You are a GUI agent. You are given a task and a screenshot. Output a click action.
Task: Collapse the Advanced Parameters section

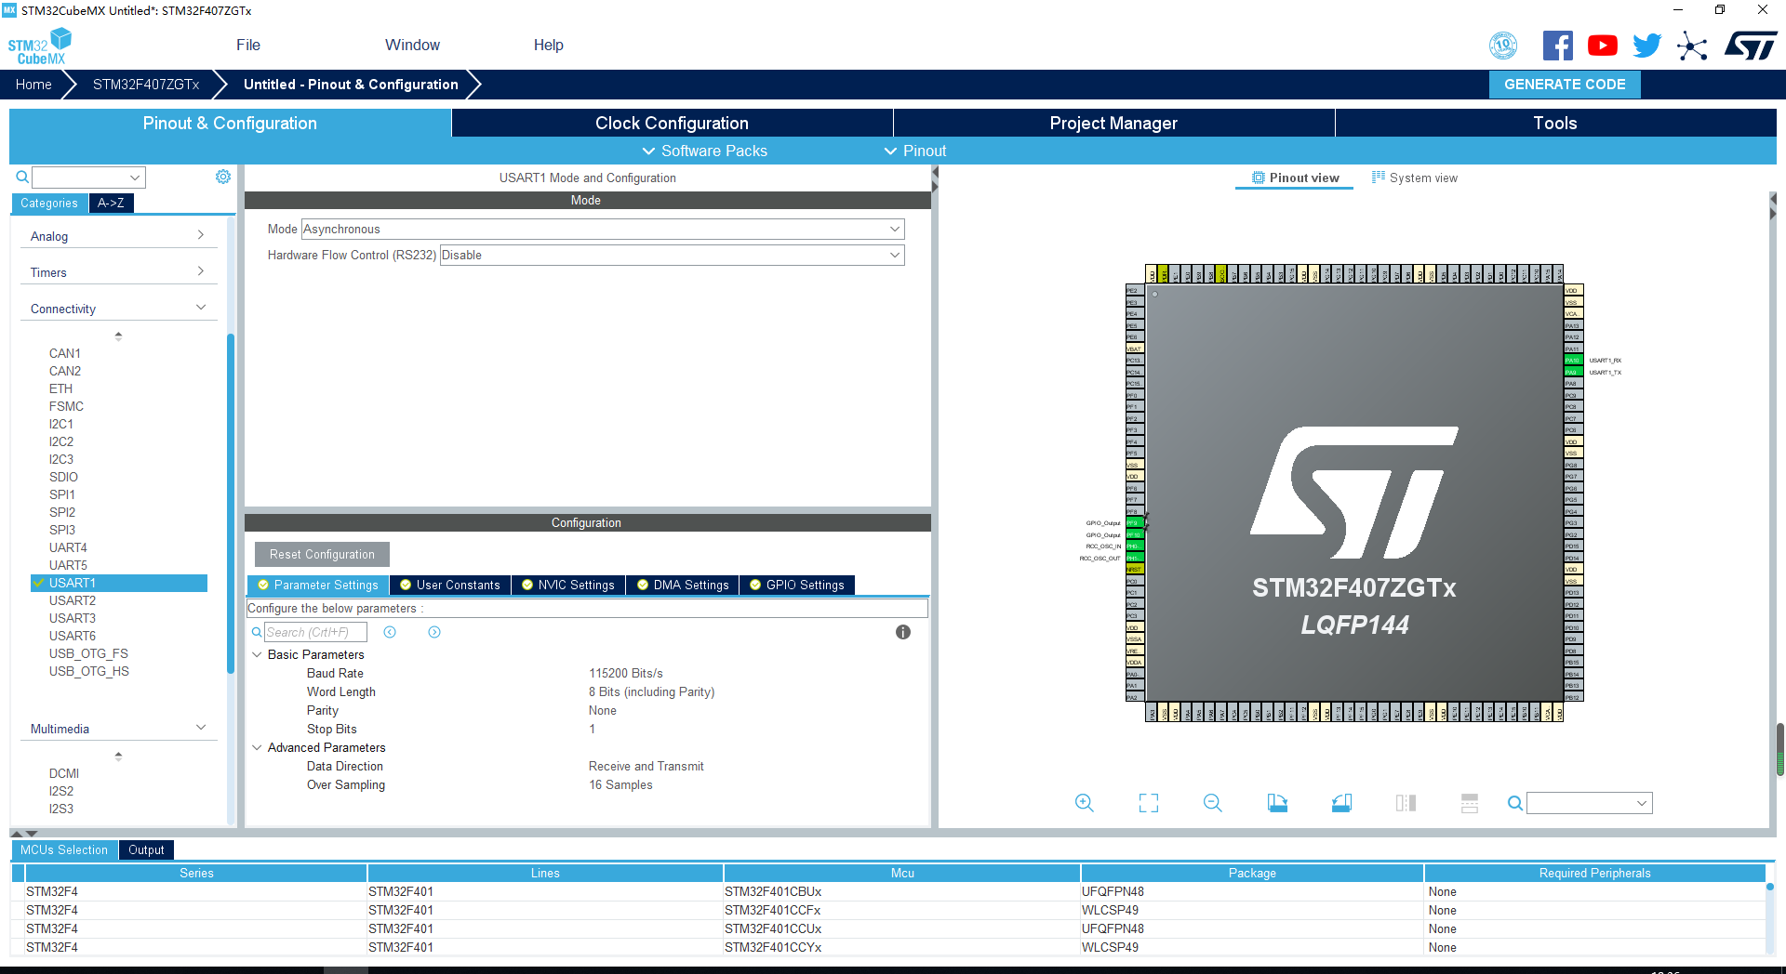258,747
